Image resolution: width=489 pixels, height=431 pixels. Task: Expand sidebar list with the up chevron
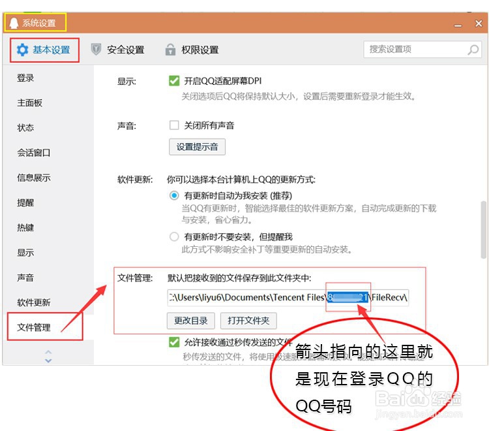[x=48, y=352]
